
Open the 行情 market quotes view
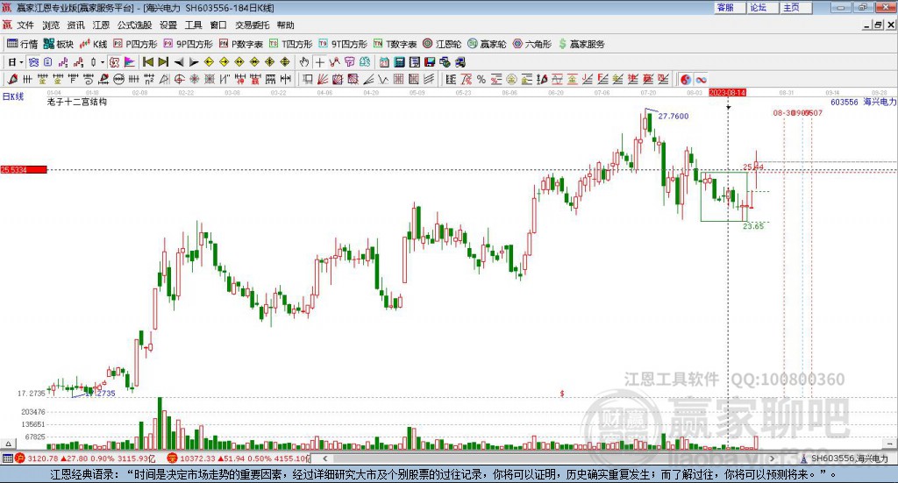pyautogui.click(x=22, y=44)
